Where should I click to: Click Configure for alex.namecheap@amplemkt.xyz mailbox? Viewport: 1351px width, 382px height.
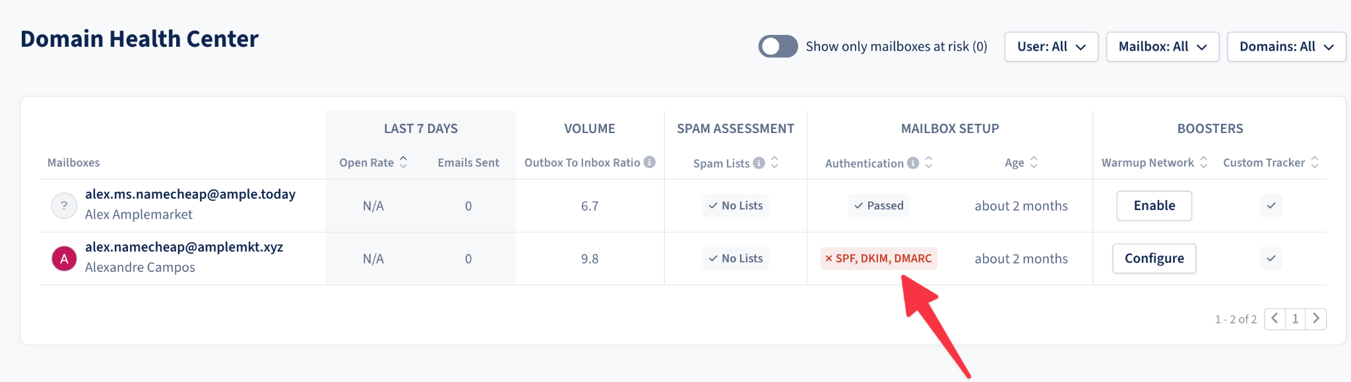pyautogui.click(x=1154, y=258)
